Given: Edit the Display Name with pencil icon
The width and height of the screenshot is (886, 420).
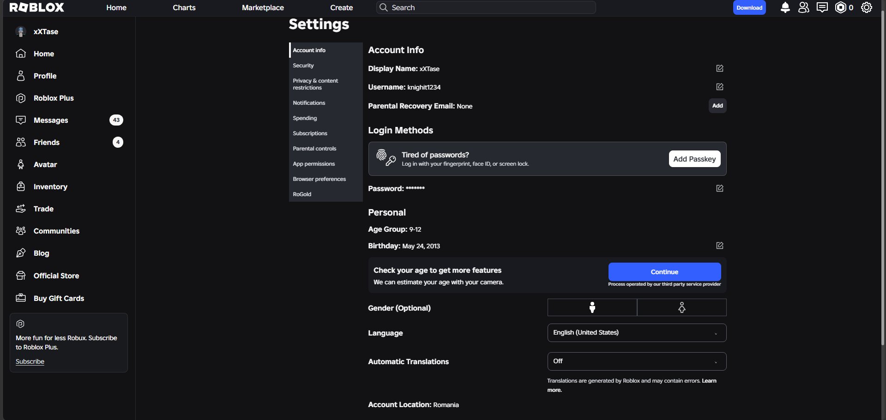Looking at the screenshot, I should (719, 68).
